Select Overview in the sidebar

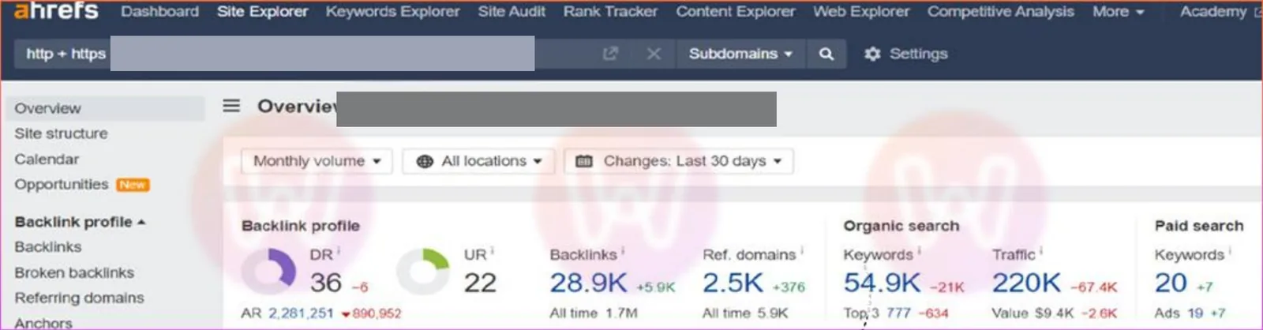pyautogui.click(x=105, y=108)
